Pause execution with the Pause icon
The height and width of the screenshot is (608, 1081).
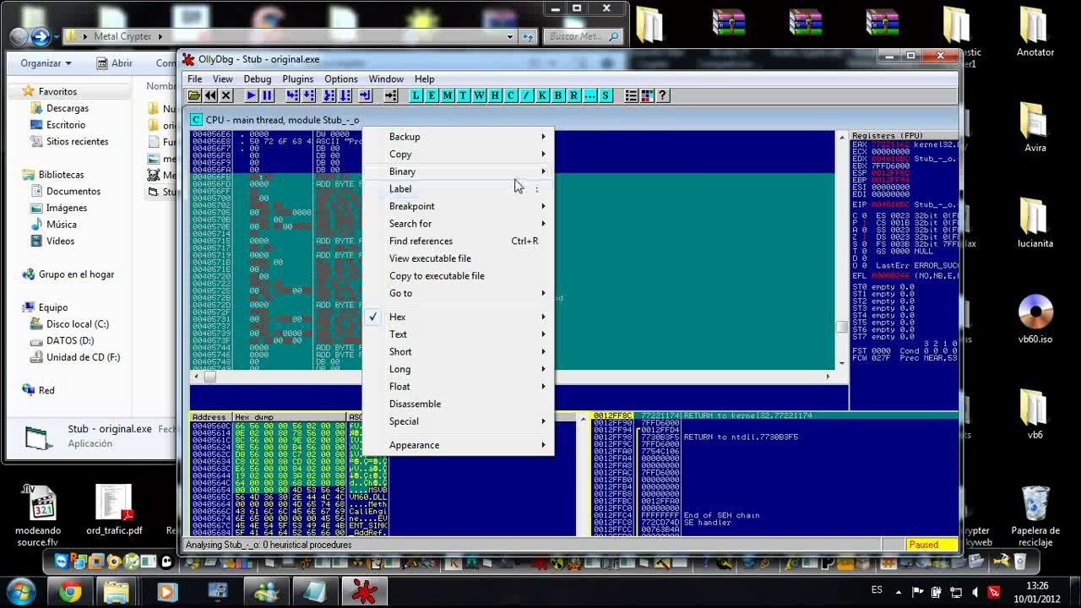[267, 96]
